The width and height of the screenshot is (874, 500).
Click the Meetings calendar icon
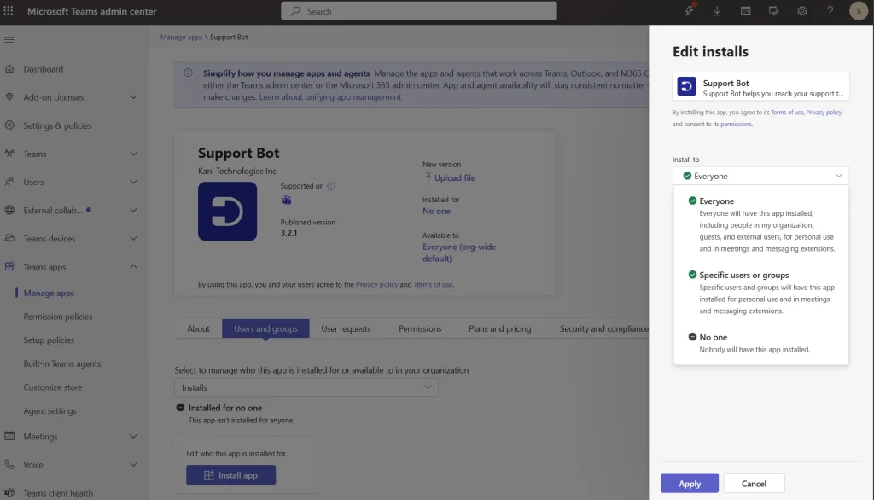[x=9, y=436]
